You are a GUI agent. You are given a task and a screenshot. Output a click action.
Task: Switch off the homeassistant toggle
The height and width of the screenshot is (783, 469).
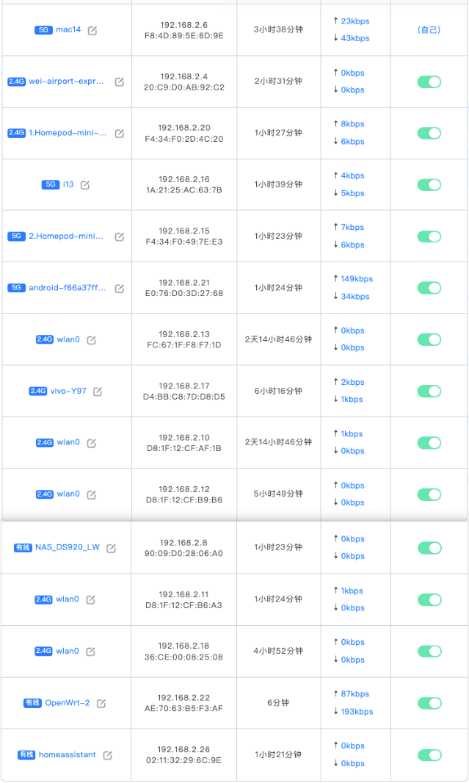(x=429, y=755)
